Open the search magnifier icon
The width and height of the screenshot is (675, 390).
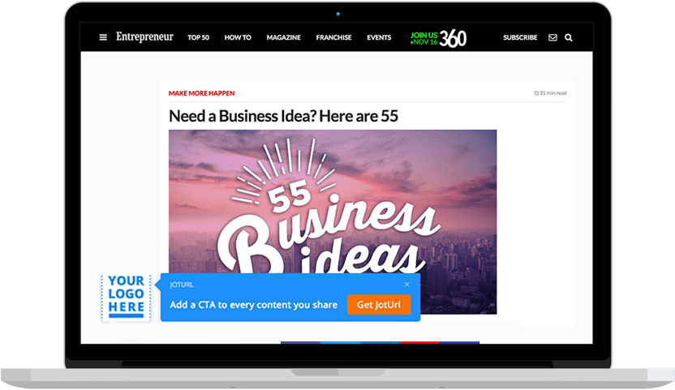pyautogui.click(x=569, y=37)
